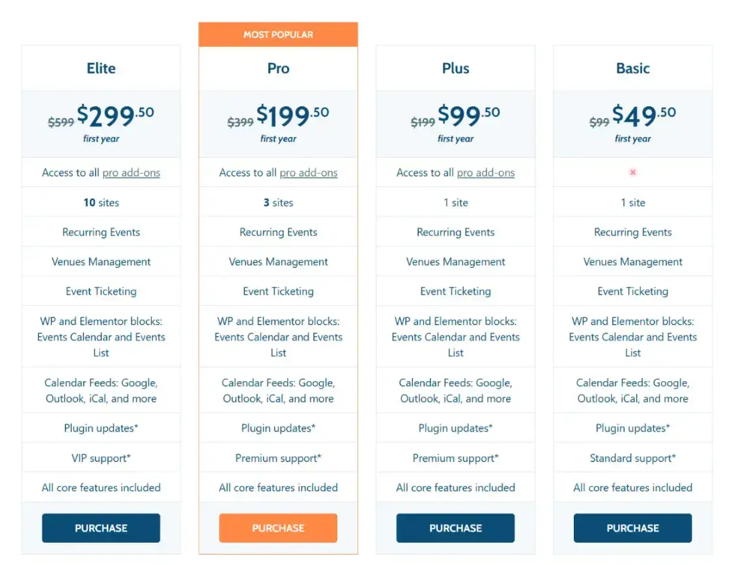Open the pro add-ons link under Pro
This screenshot has width=734, height=565.
[309, 173]
